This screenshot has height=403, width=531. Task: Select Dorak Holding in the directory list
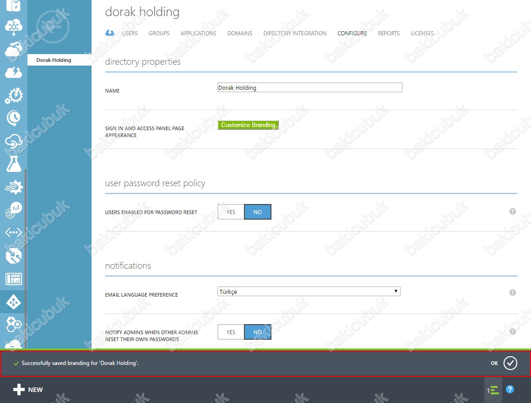click(59, 60)
